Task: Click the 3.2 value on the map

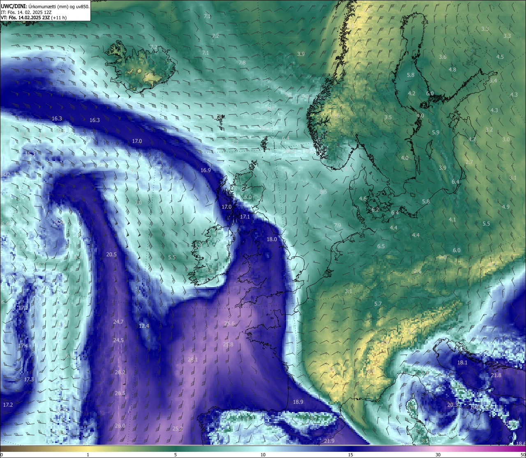Action: (x=489, y=129)
